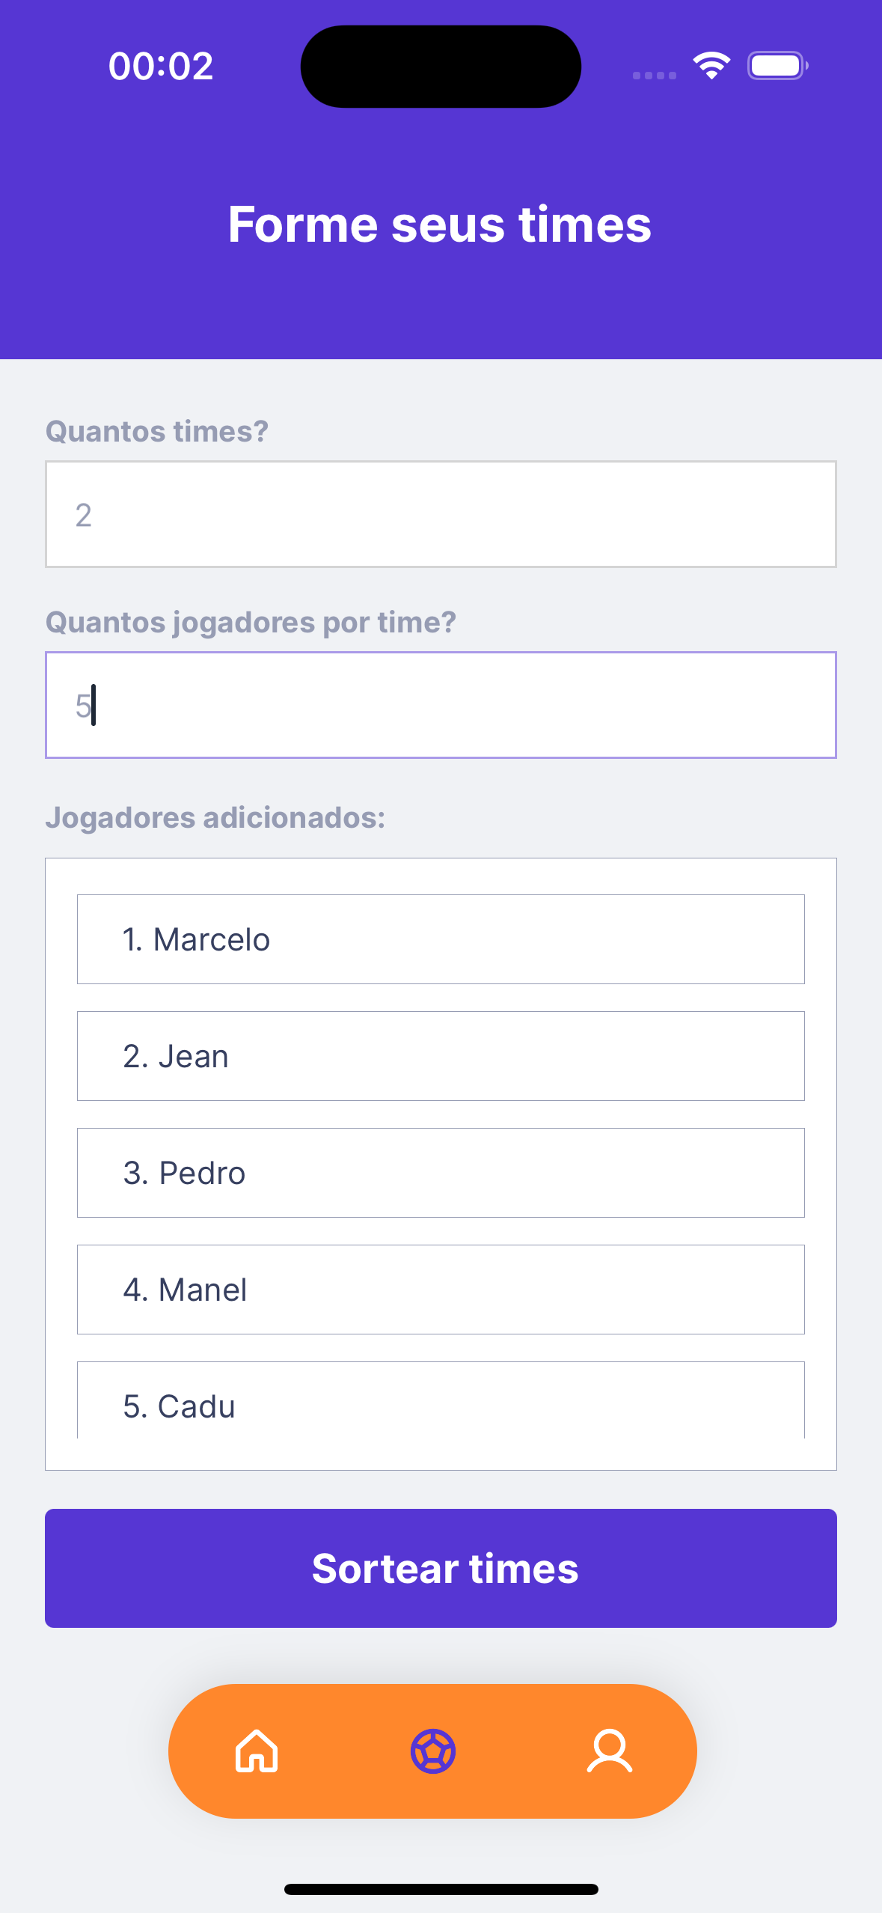882x1913 pixels.
Task: Click the Quantos times? label
Action: point(157,431)
